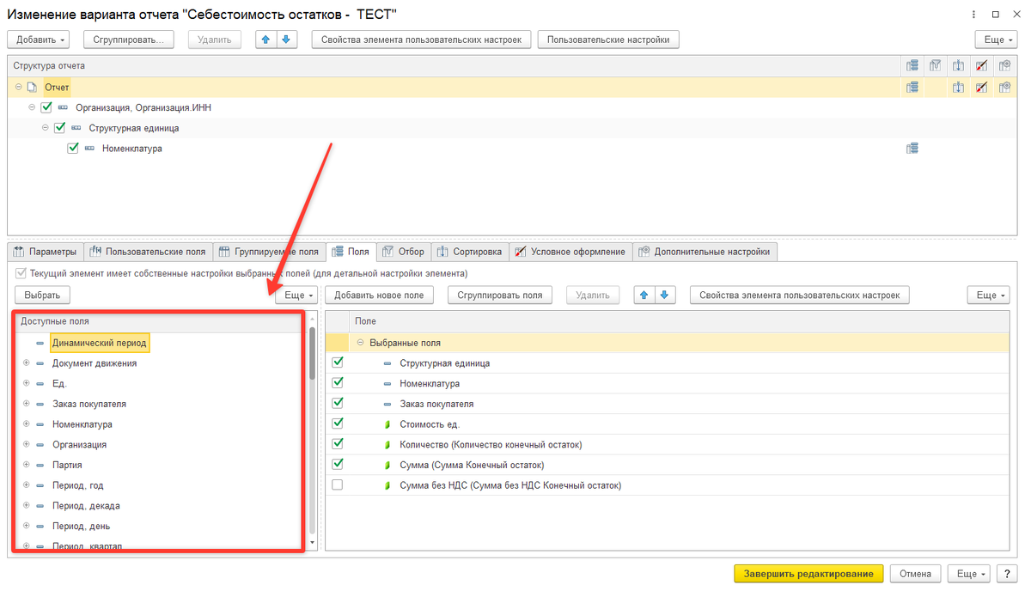Switch to the Отбор tab

click(404, 252)
